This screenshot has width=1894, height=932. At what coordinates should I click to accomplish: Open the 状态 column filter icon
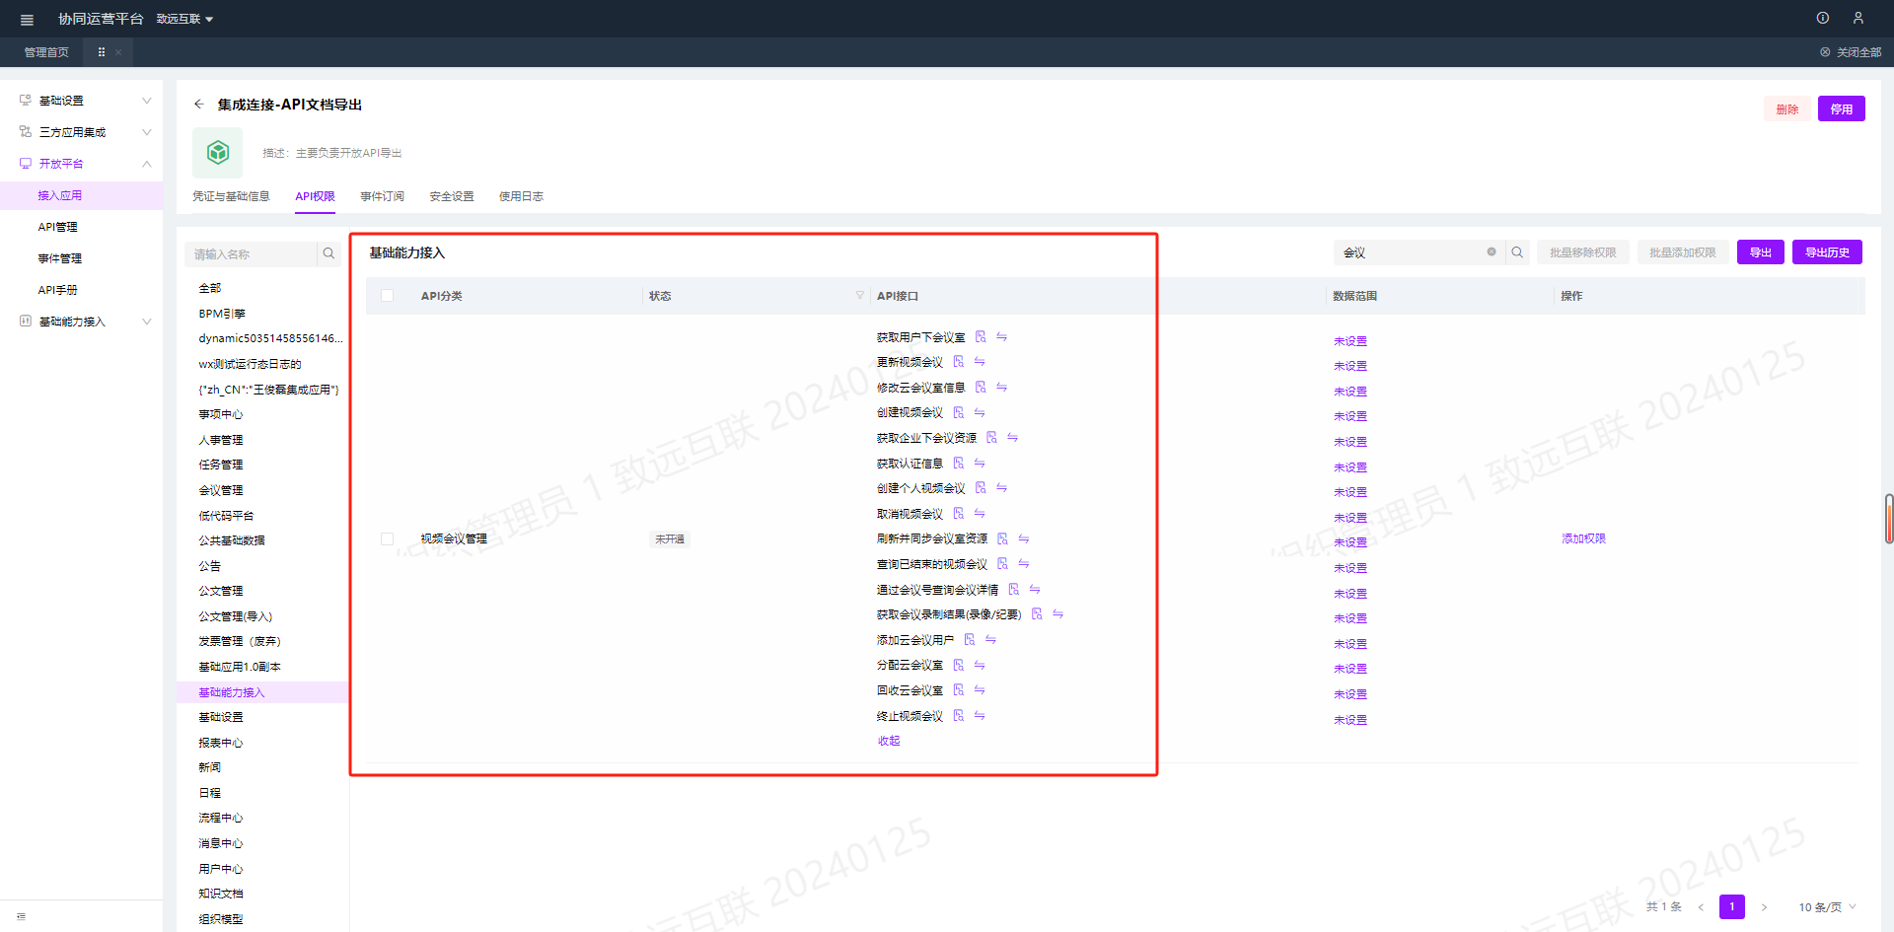click(859, 296)
